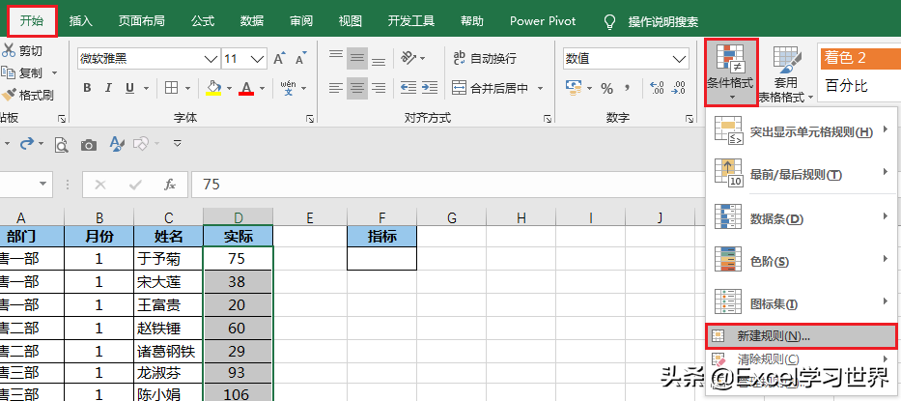Toggle Italic formatting
901x401 pixels.
coord(108,88)
